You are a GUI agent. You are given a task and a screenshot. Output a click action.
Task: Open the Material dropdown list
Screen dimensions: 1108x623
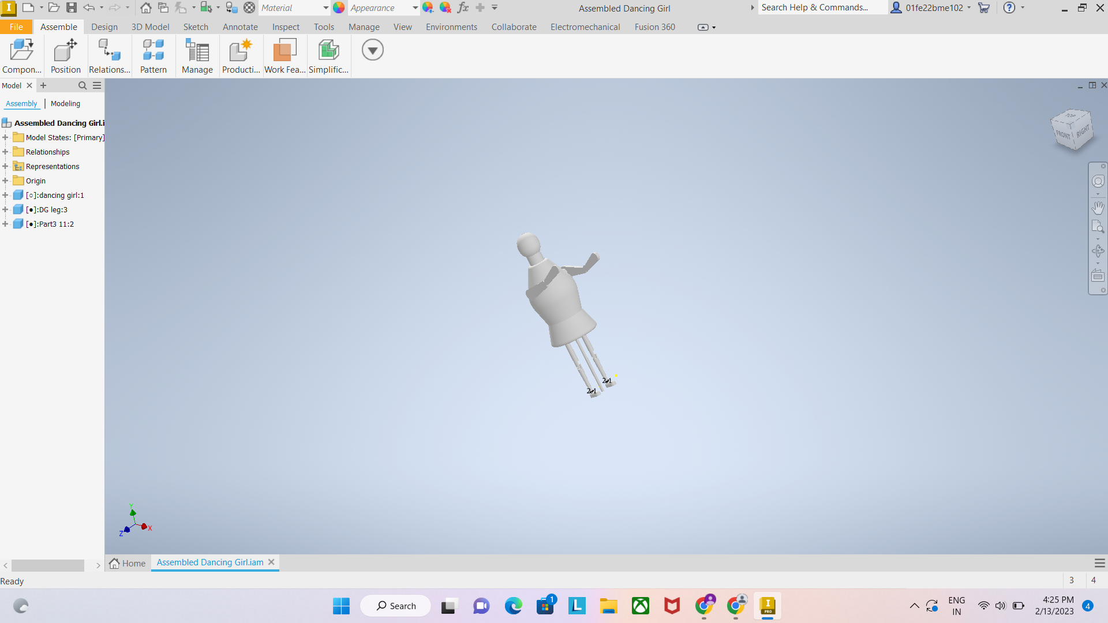click(325, 7)
